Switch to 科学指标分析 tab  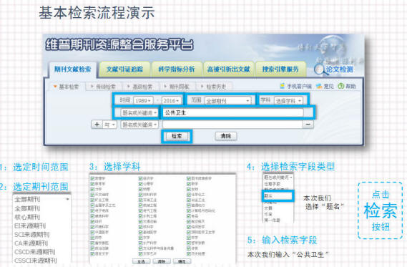point(177,69)
